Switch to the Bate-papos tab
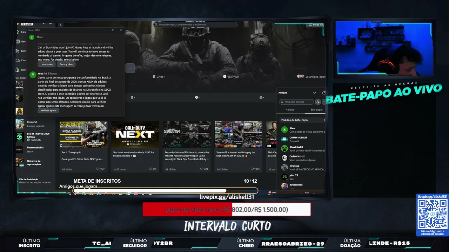Screen dimensions: 449x252 coord(316,110)
